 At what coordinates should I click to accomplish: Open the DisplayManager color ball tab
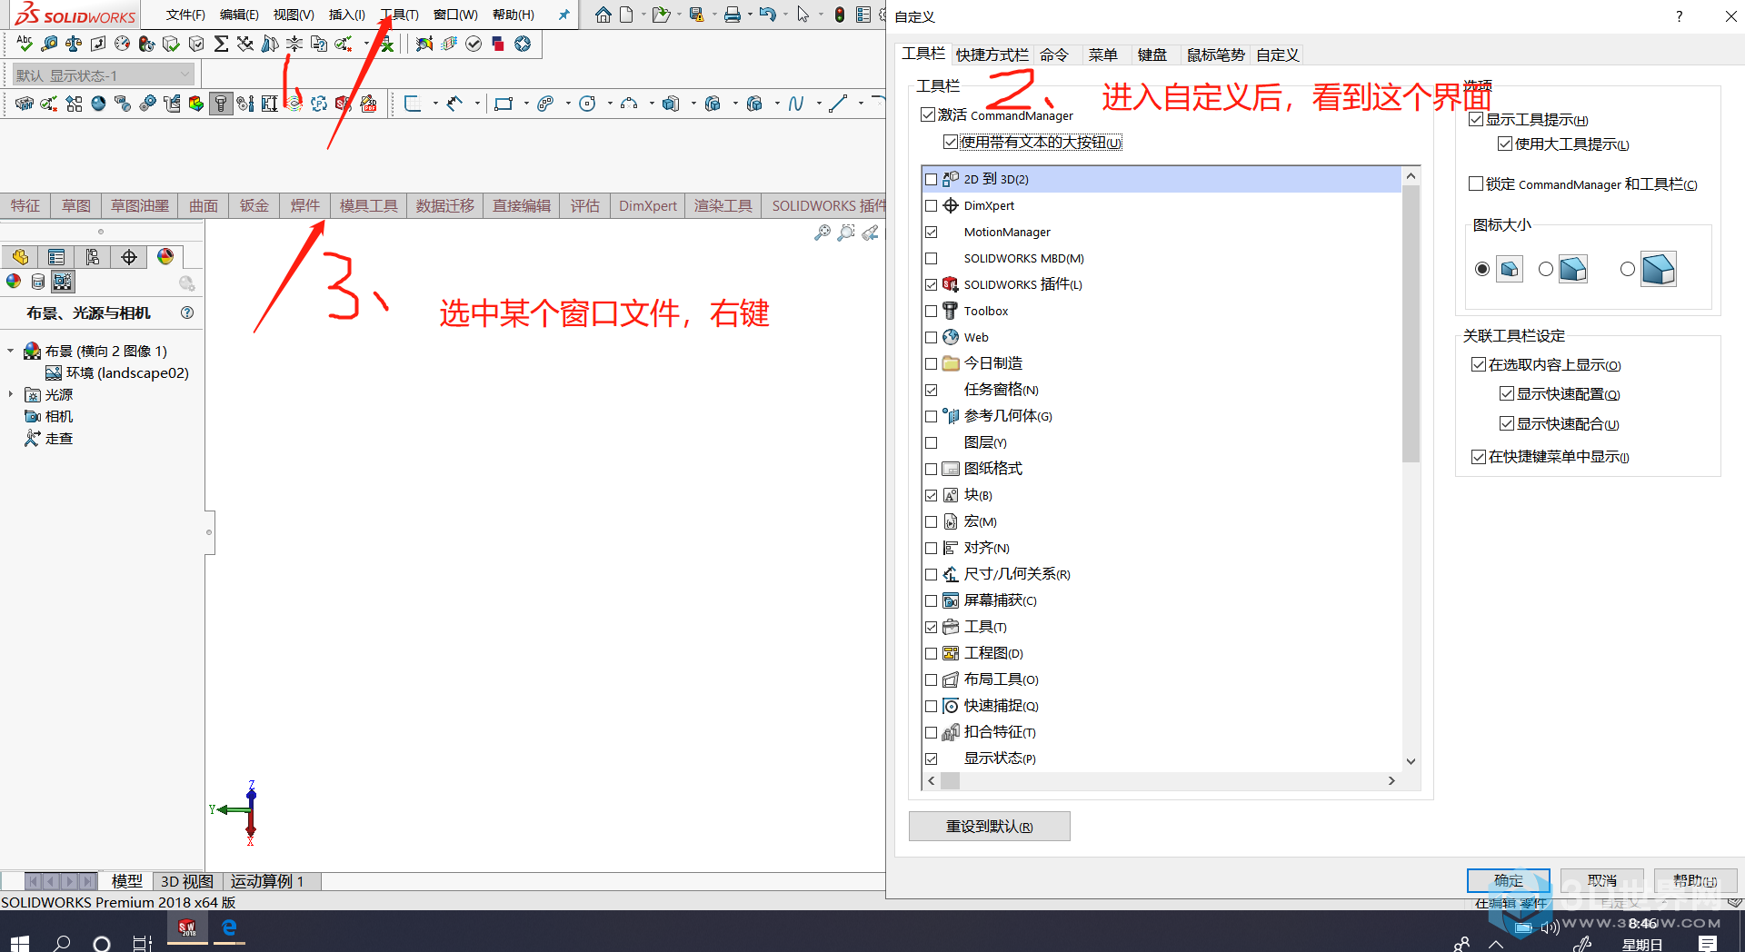click(165, 257)
